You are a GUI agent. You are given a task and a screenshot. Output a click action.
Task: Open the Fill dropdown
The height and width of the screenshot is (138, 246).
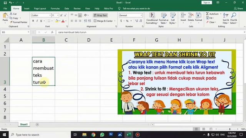pyautogui.click(x=210, y=18)
